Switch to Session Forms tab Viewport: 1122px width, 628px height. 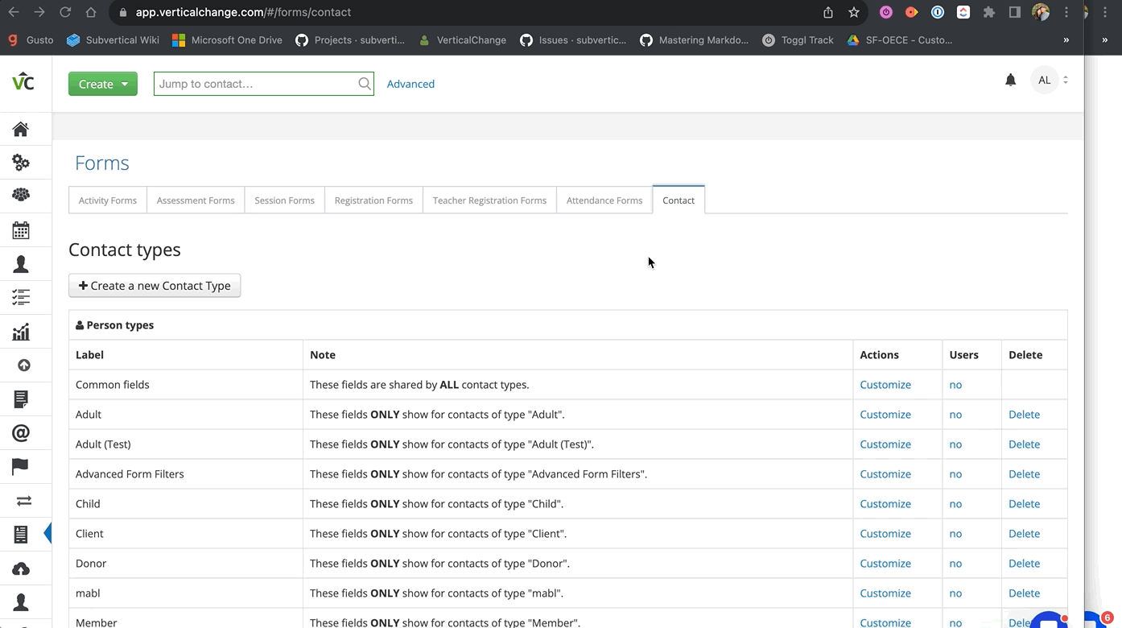coord(285,200)
